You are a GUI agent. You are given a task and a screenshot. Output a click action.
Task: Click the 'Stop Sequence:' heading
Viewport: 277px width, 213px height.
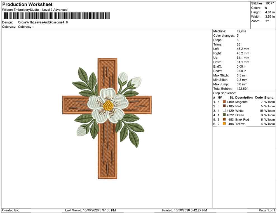coord(224,93)
